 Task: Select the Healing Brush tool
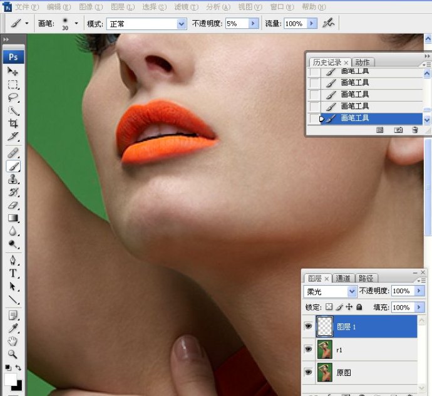13,152
